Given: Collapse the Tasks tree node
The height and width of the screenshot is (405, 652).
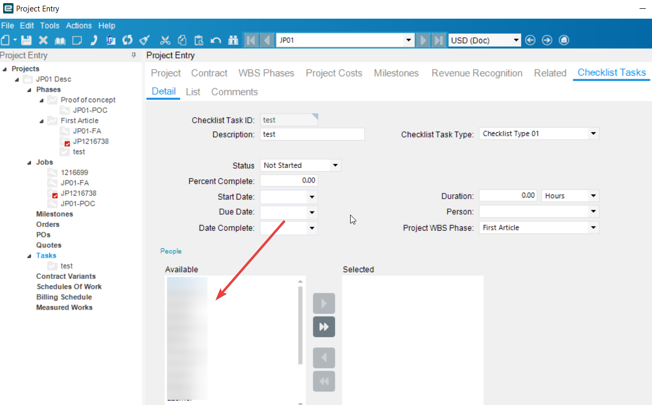Looking at the screenshot, I should tap(30, 256).
